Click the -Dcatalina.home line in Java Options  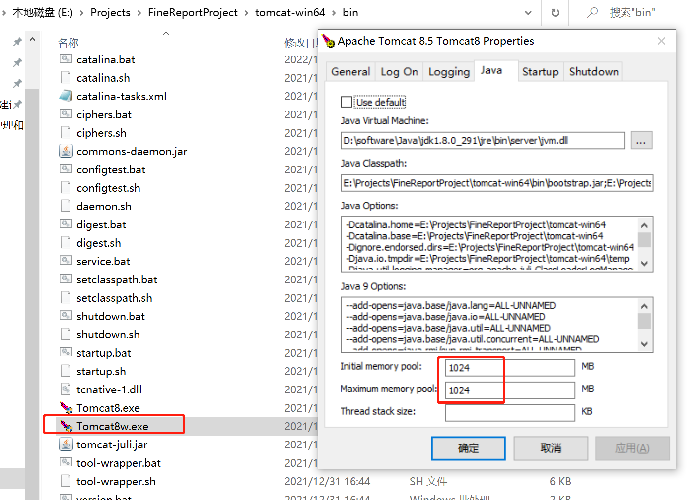476,225
